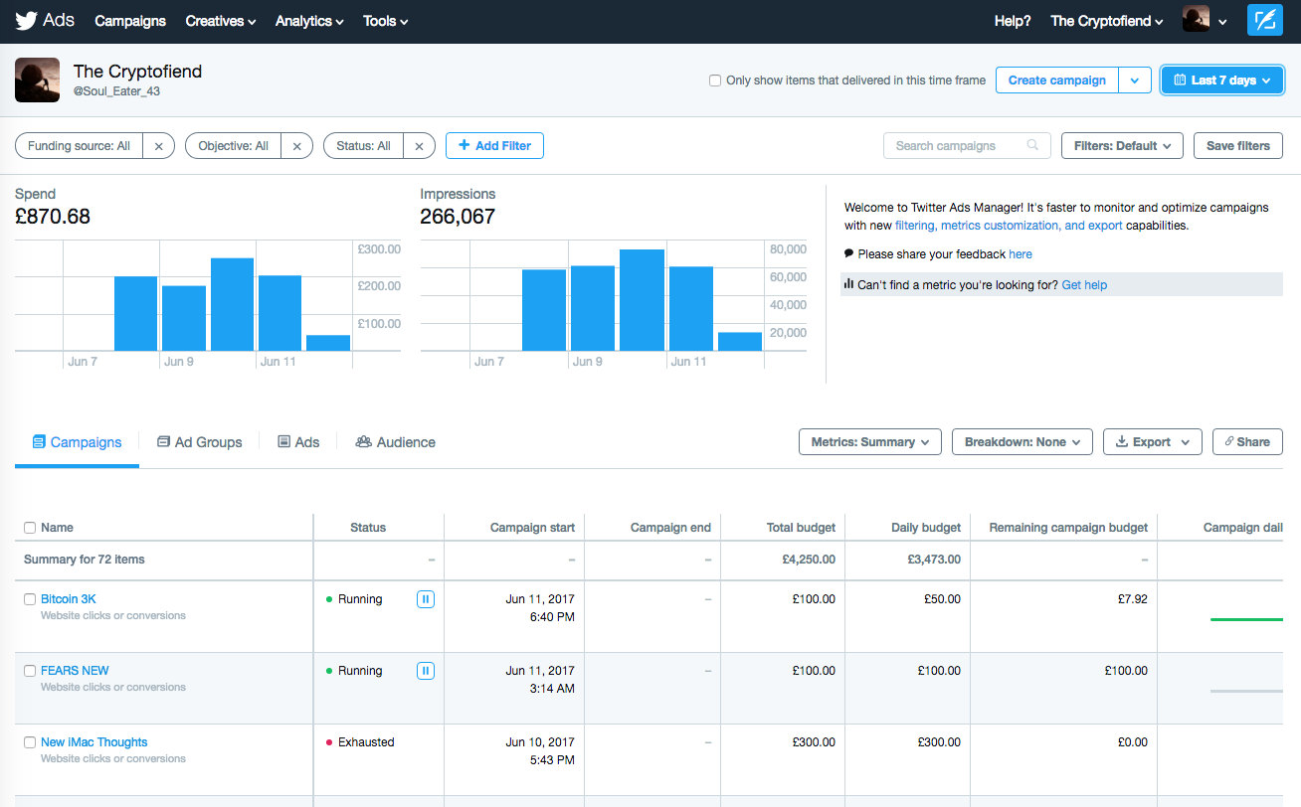Check the New iMac Thoughts campaign checkbox
The width and height of the screenshot is (1301, 807).
tap(30, 742)
